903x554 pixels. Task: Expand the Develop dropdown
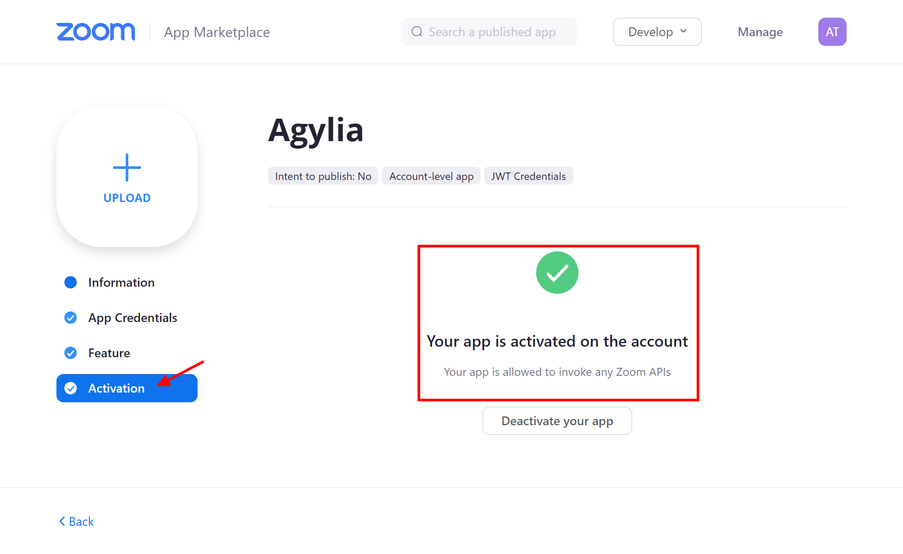[657, 32]
